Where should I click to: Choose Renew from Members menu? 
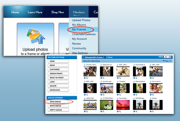[x=77, y=44]
